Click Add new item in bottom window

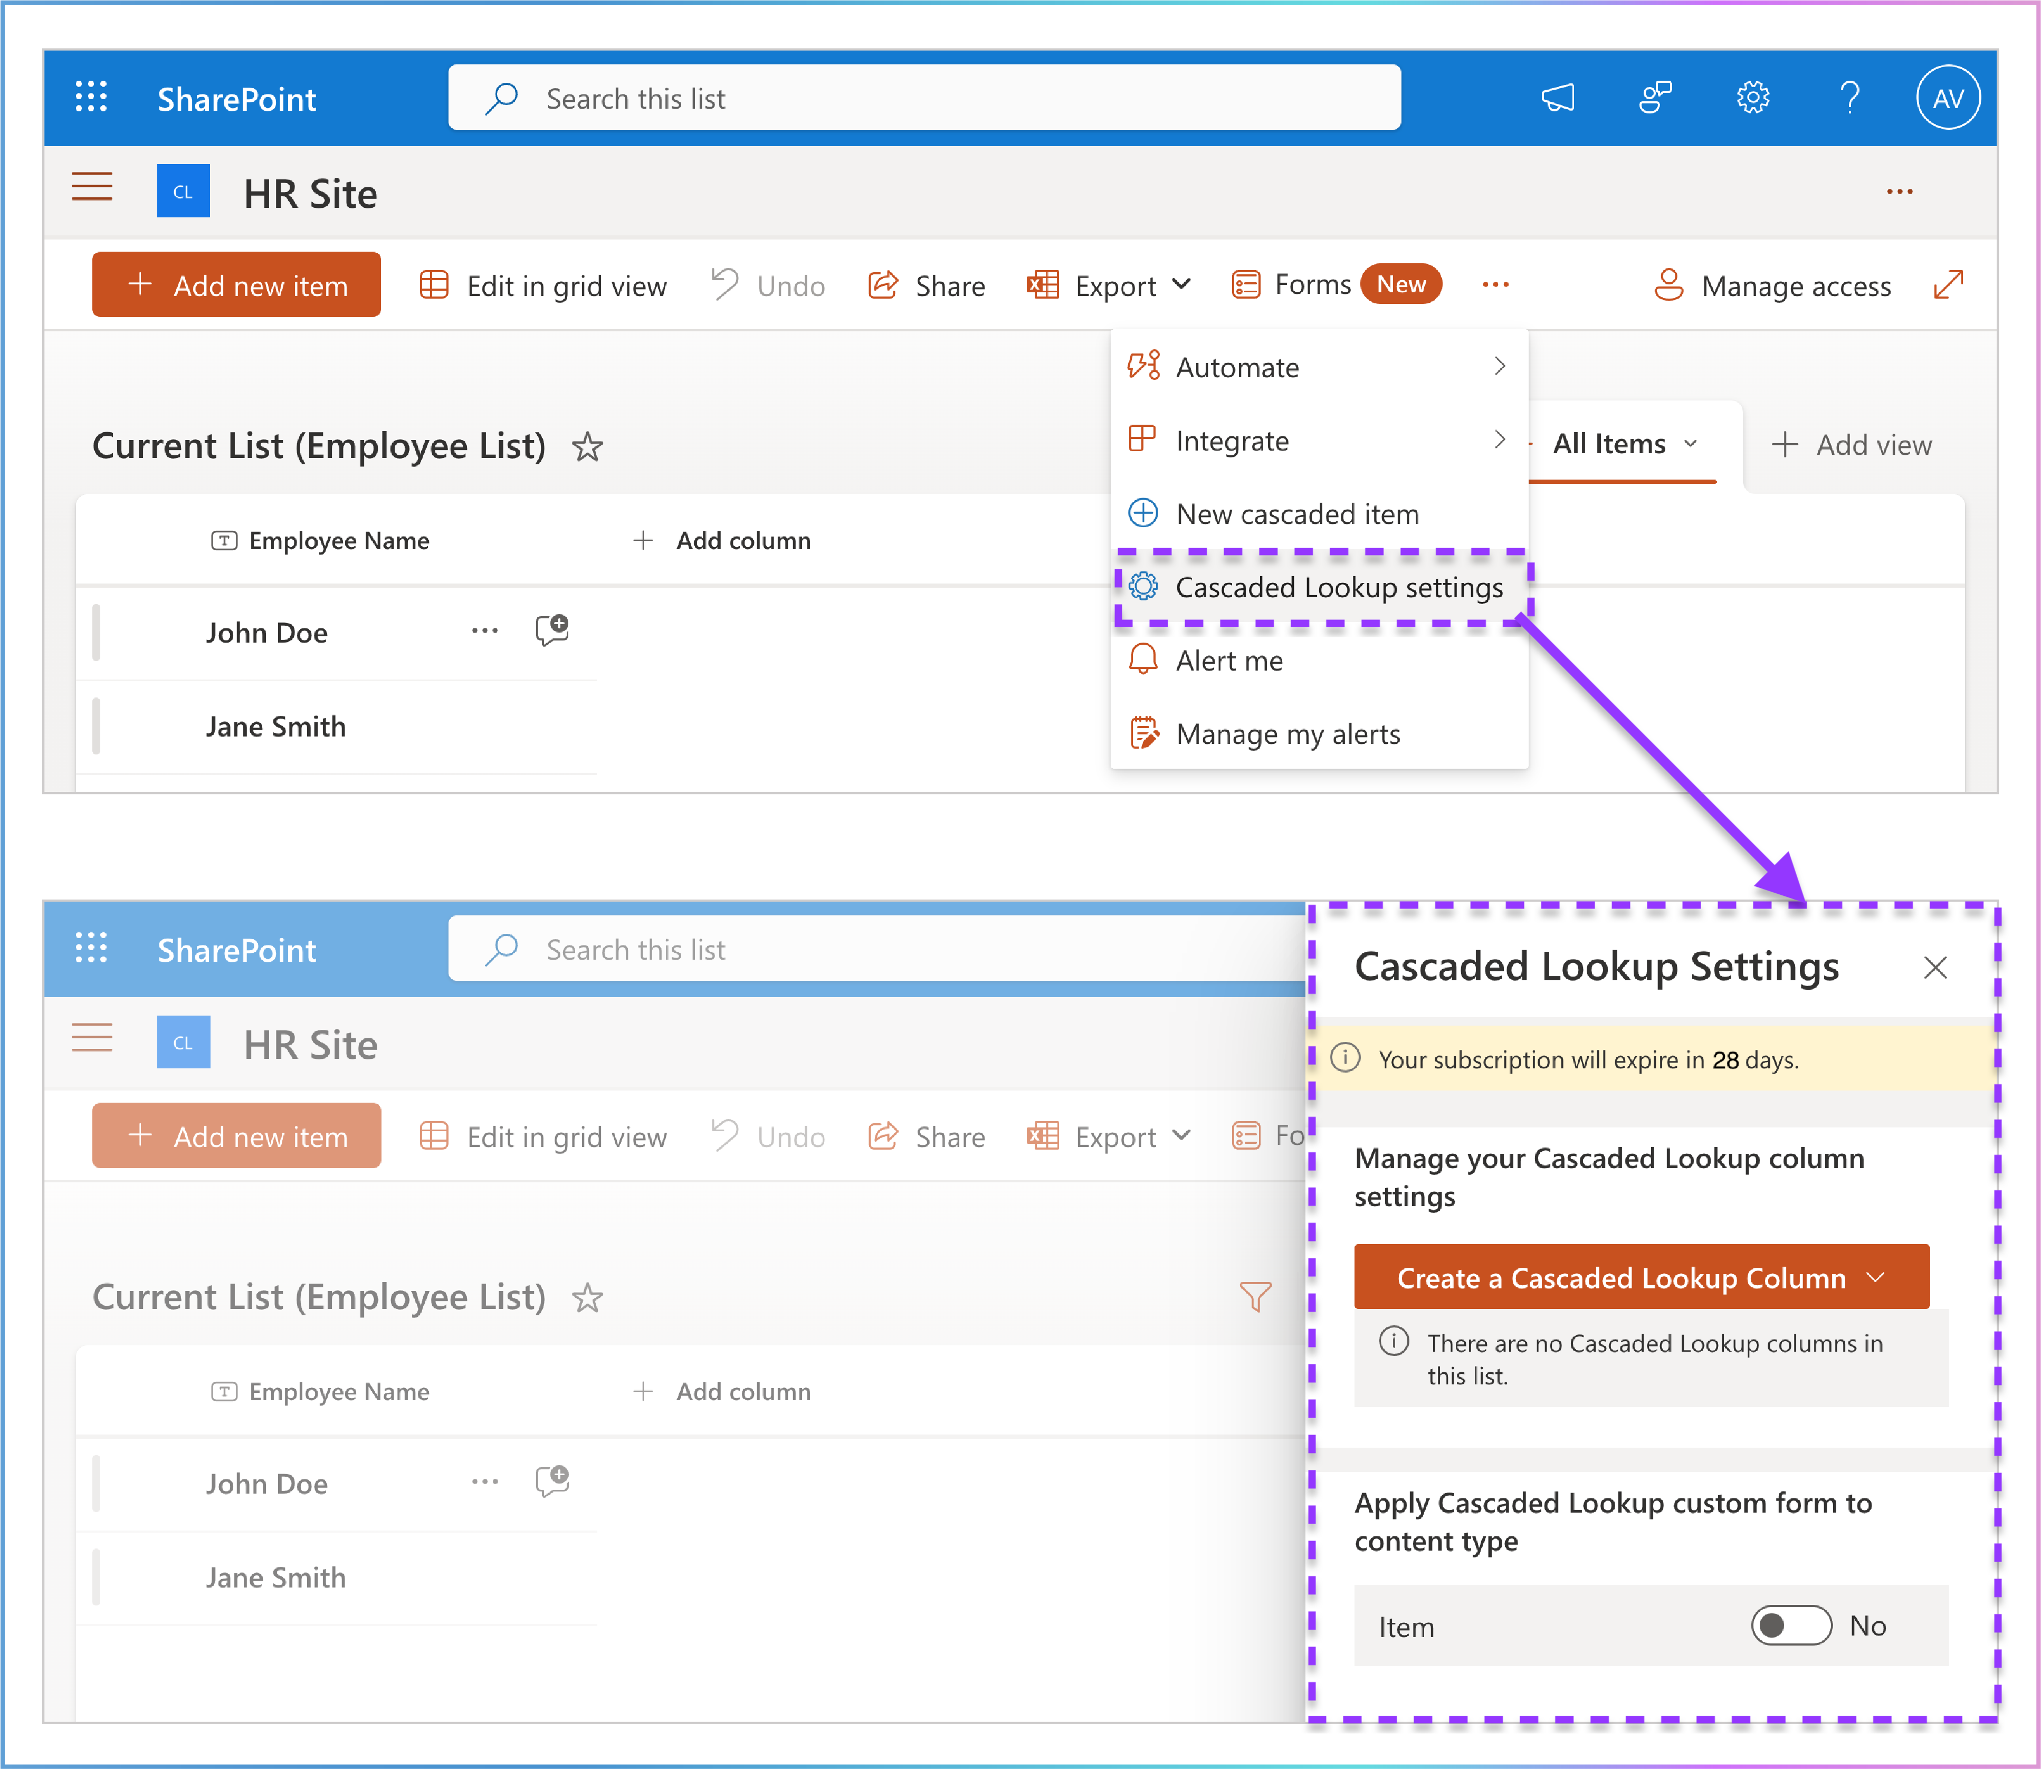[237, 1136]
